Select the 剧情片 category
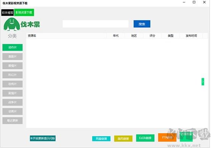This screenshot has height=148, width=211. click(13, 93)
